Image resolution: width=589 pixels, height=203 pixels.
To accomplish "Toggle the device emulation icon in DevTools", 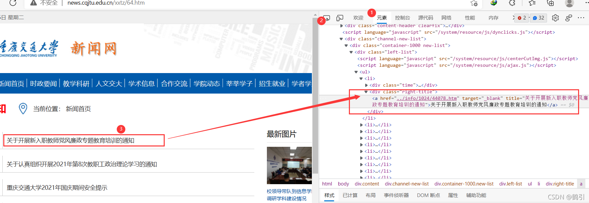I will coord(340,18).
